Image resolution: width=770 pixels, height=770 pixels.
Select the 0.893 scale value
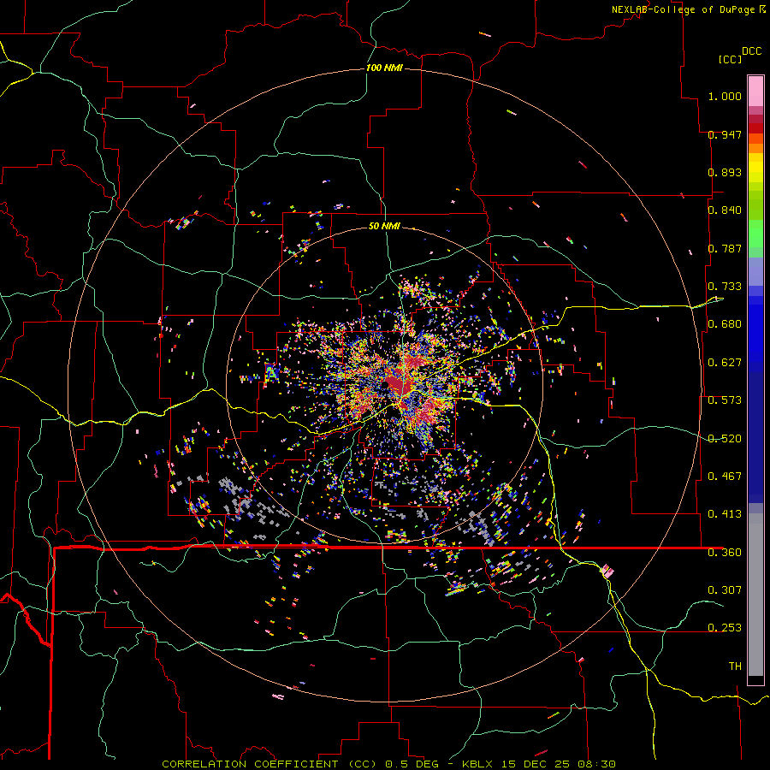(725, 172)
